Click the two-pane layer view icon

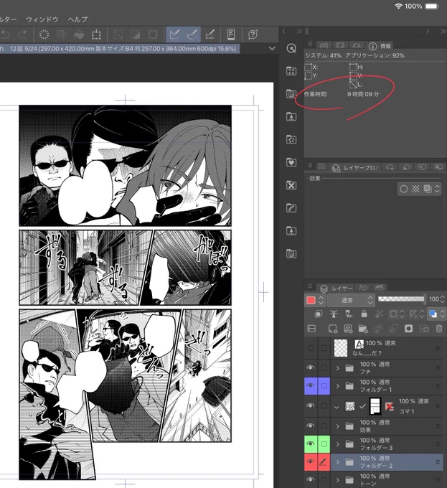pos(311,329)
